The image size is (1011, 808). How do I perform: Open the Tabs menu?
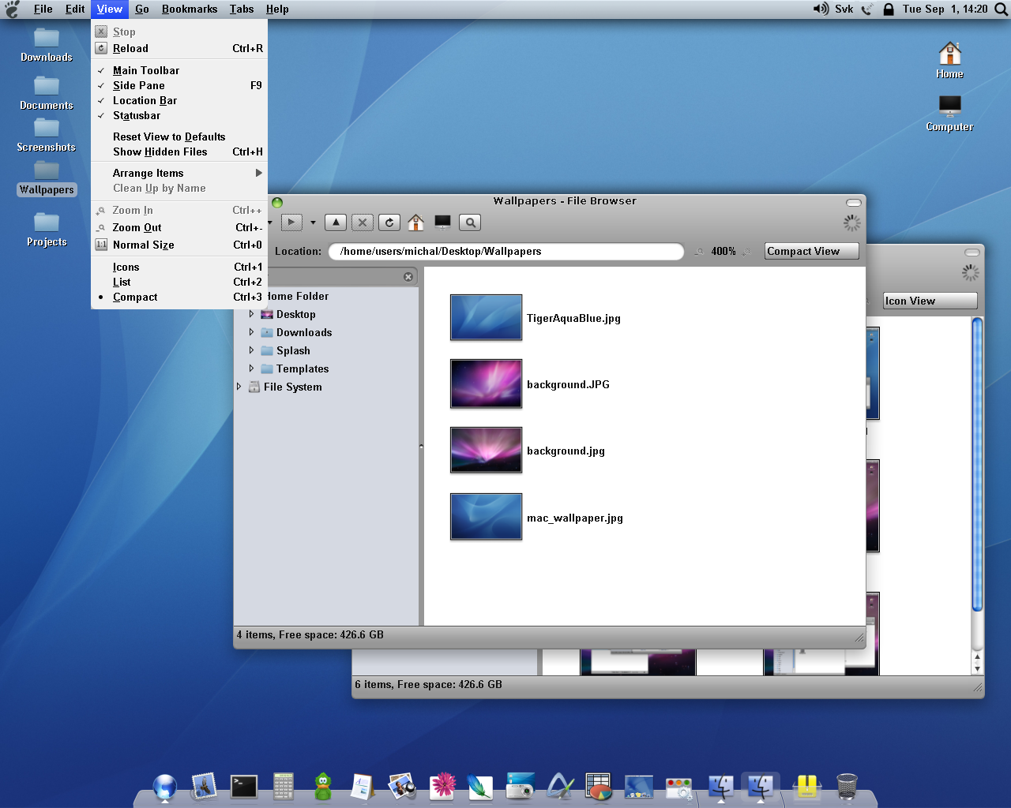[242, 9]
